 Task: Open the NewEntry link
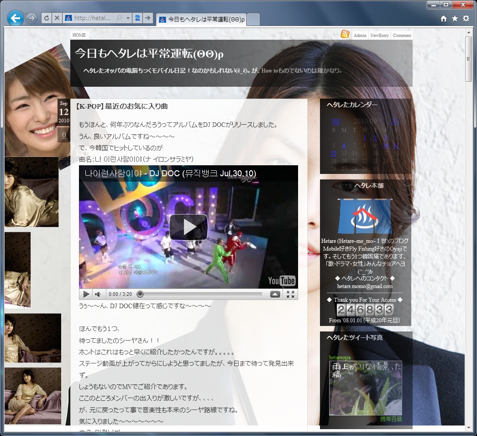pyautogui.click(x=379, y=35)
